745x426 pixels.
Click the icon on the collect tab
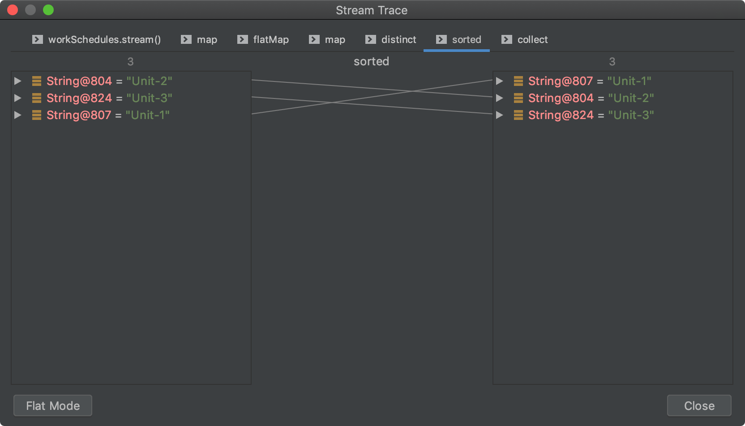click(507, 40)
